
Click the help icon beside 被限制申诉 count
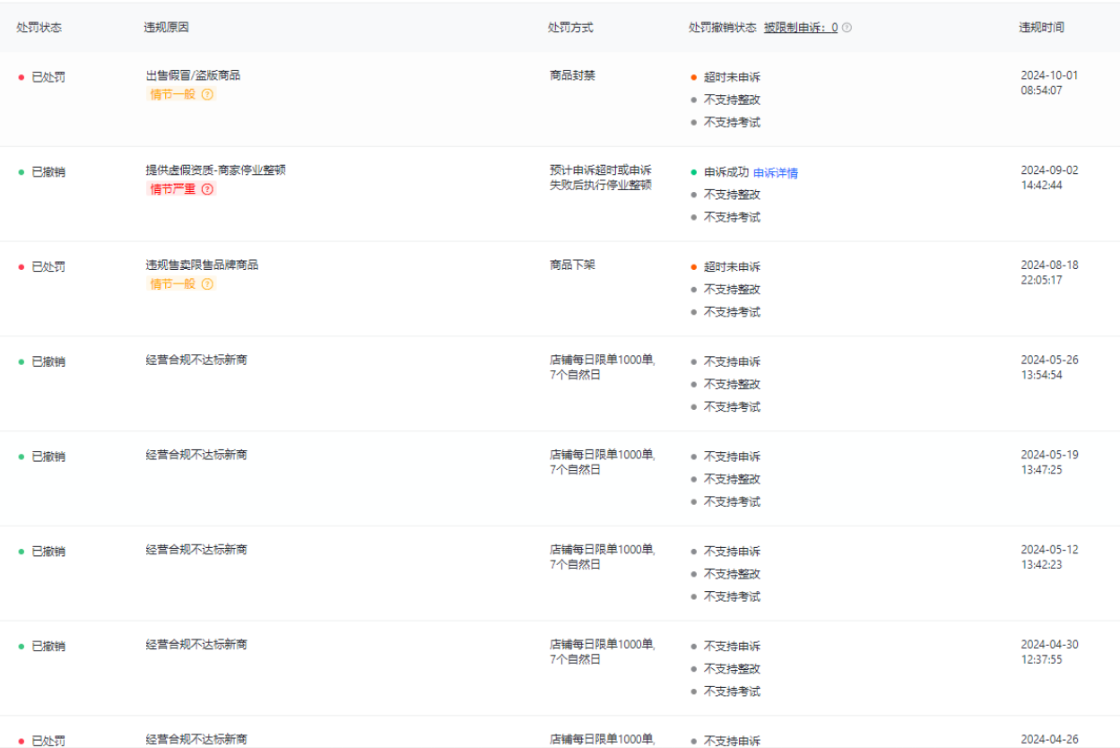(x=847, y=28)
